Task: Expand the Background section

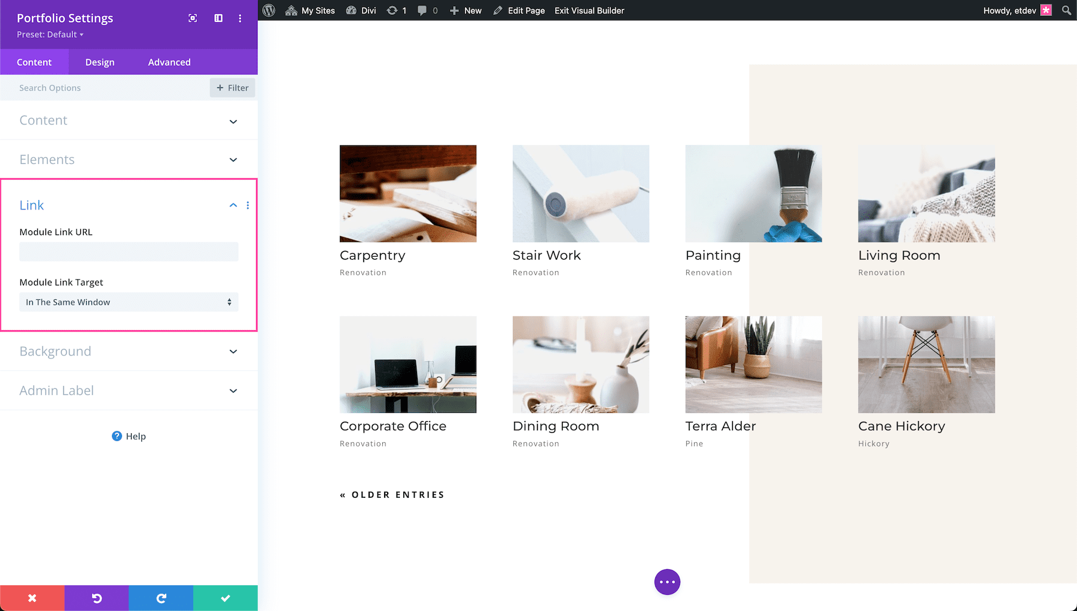Action: coord(129,351)
